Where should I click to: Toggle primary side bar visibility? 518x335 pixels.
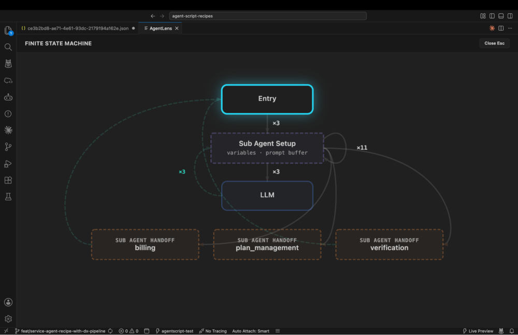tap(492, 16)
